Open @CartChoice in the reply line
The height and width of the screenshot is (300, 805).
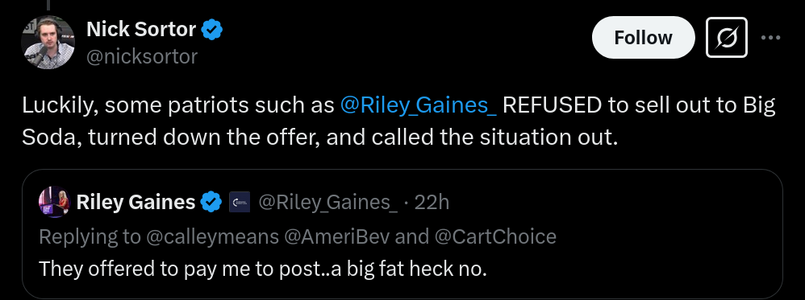[x=495, y=236]
